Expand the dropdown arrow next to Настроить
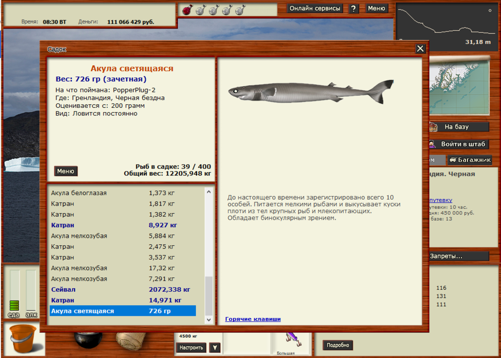The image size is (501, 358). point(214,347)
